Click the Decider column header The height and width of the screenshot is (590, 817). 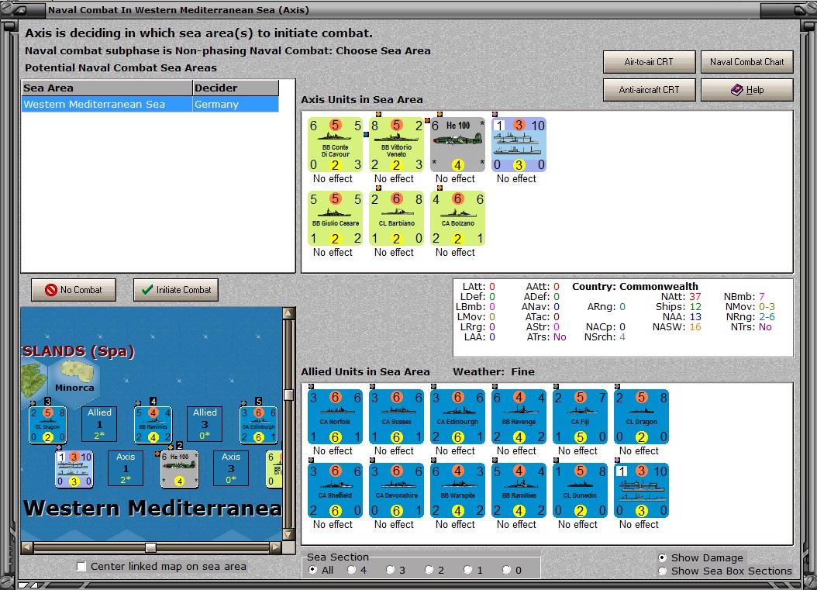coord(236,88)
